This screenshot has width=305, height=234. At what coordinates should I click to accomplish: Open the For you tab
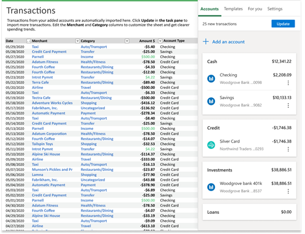click(255, 9)
